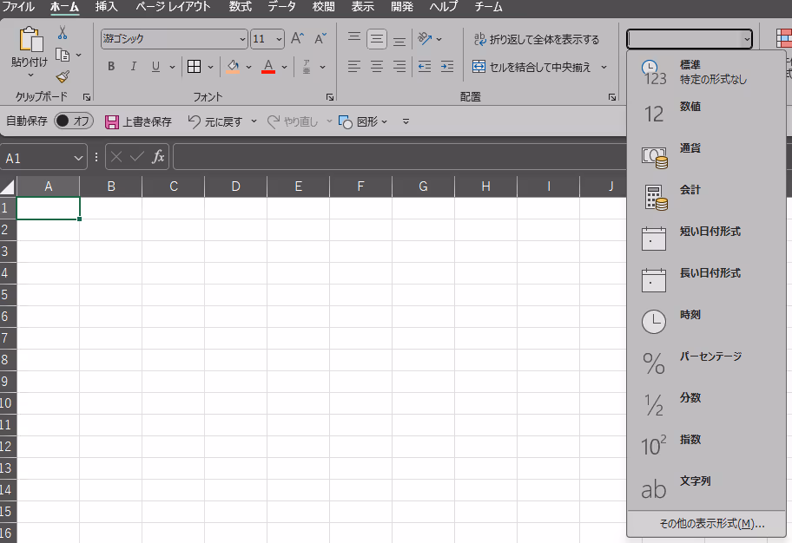Open font name dropdown 游ゴシック
The height and width of the screenshot is (543, 792).
[242, 39]
